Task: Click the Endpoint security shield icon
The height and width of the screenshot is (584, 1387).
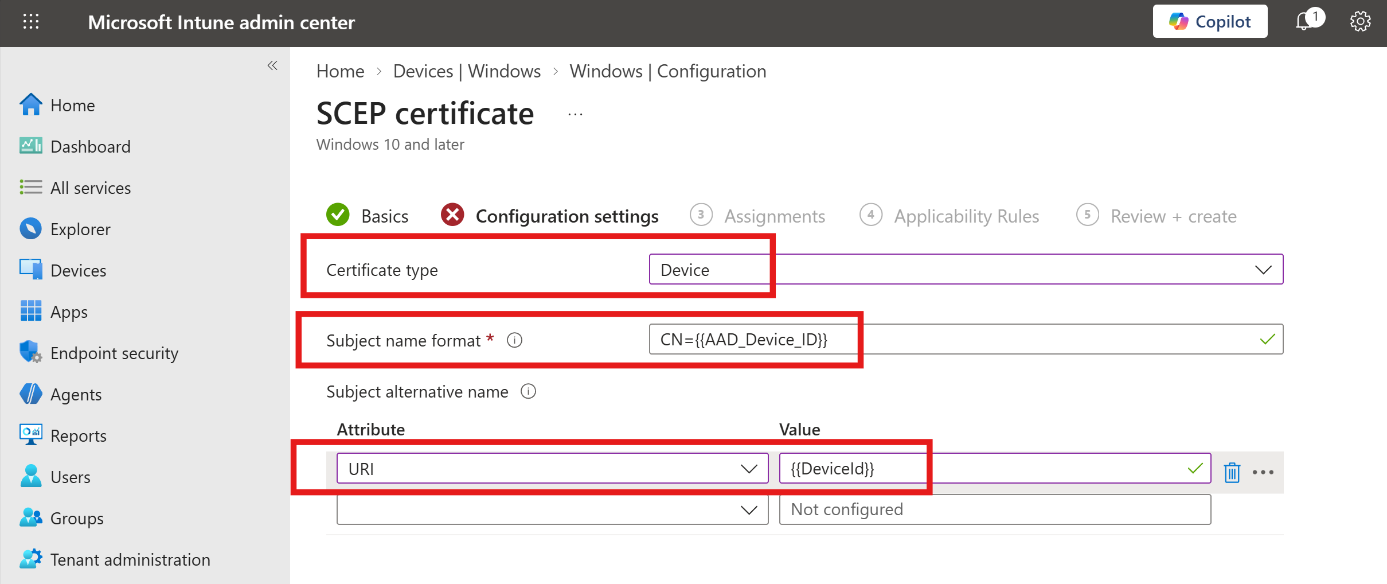Action: click(31, 352)
